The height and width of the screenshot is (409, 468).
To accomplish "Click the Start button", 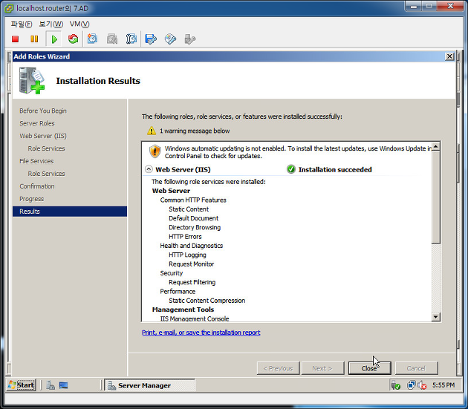I will coord(22,385).
